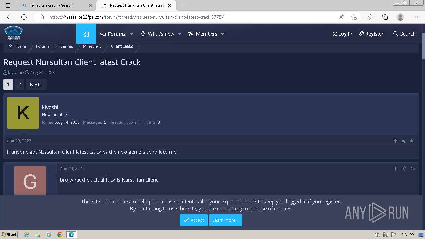Go back with the browser back arrow

click(x=9, y=17)
